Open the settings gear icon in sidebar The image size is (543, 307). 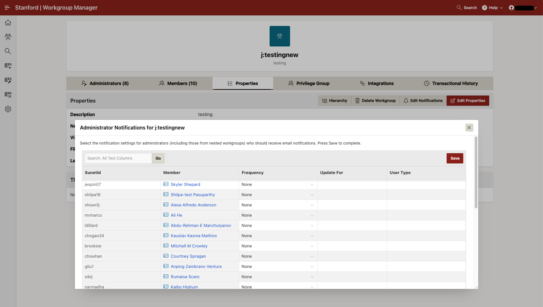click(8, 109)
